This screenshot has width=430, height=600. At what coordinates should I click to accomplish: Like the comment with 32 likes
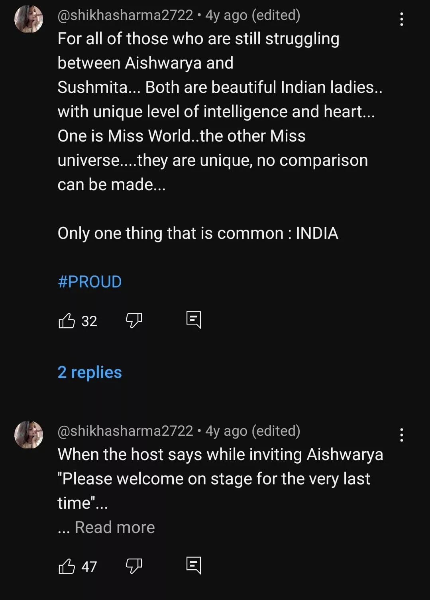point(67,321)
